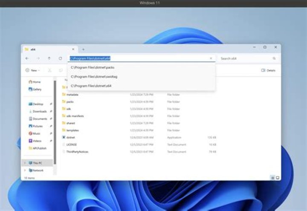Go back with the Back arrow
307x211 pixels.
pos(27,58)
